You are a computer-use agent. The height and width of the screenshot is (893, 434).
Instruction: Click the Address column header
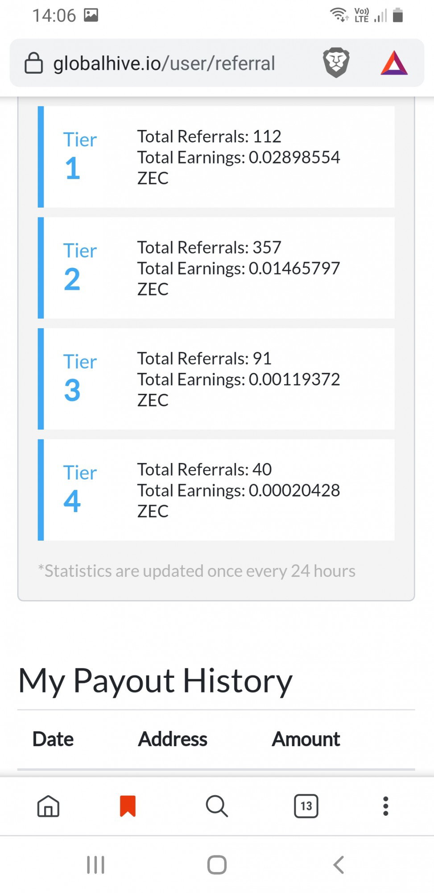[173, 739]
